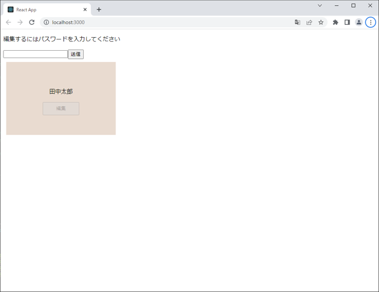The image size is (379, 292).
Task: Click the 編集するにはパスワードを入力してください prompt
Action: 62,39
